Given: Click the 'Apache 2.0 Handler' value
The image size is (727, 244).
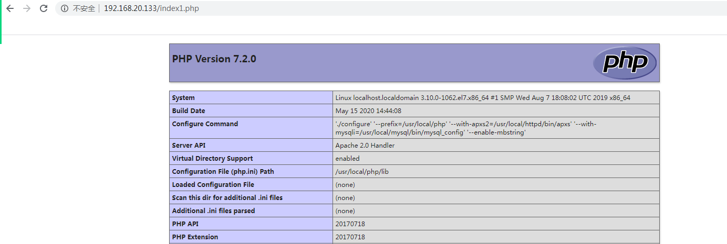Looking at the screenshot, I should click(365, 146).
